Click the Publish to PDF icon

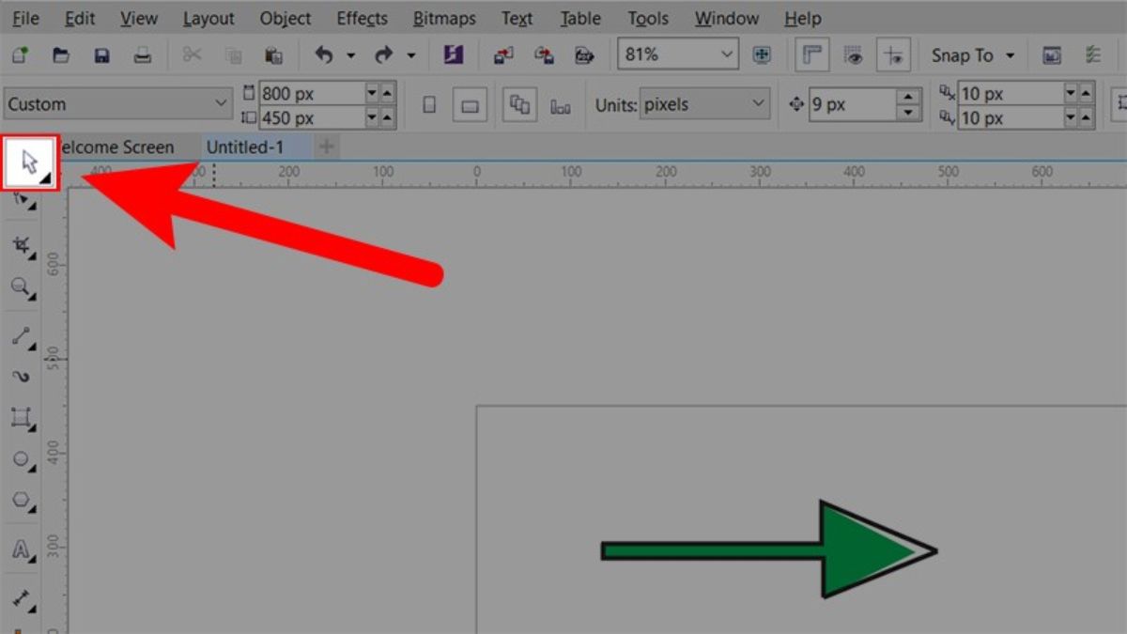click(585, 55)
